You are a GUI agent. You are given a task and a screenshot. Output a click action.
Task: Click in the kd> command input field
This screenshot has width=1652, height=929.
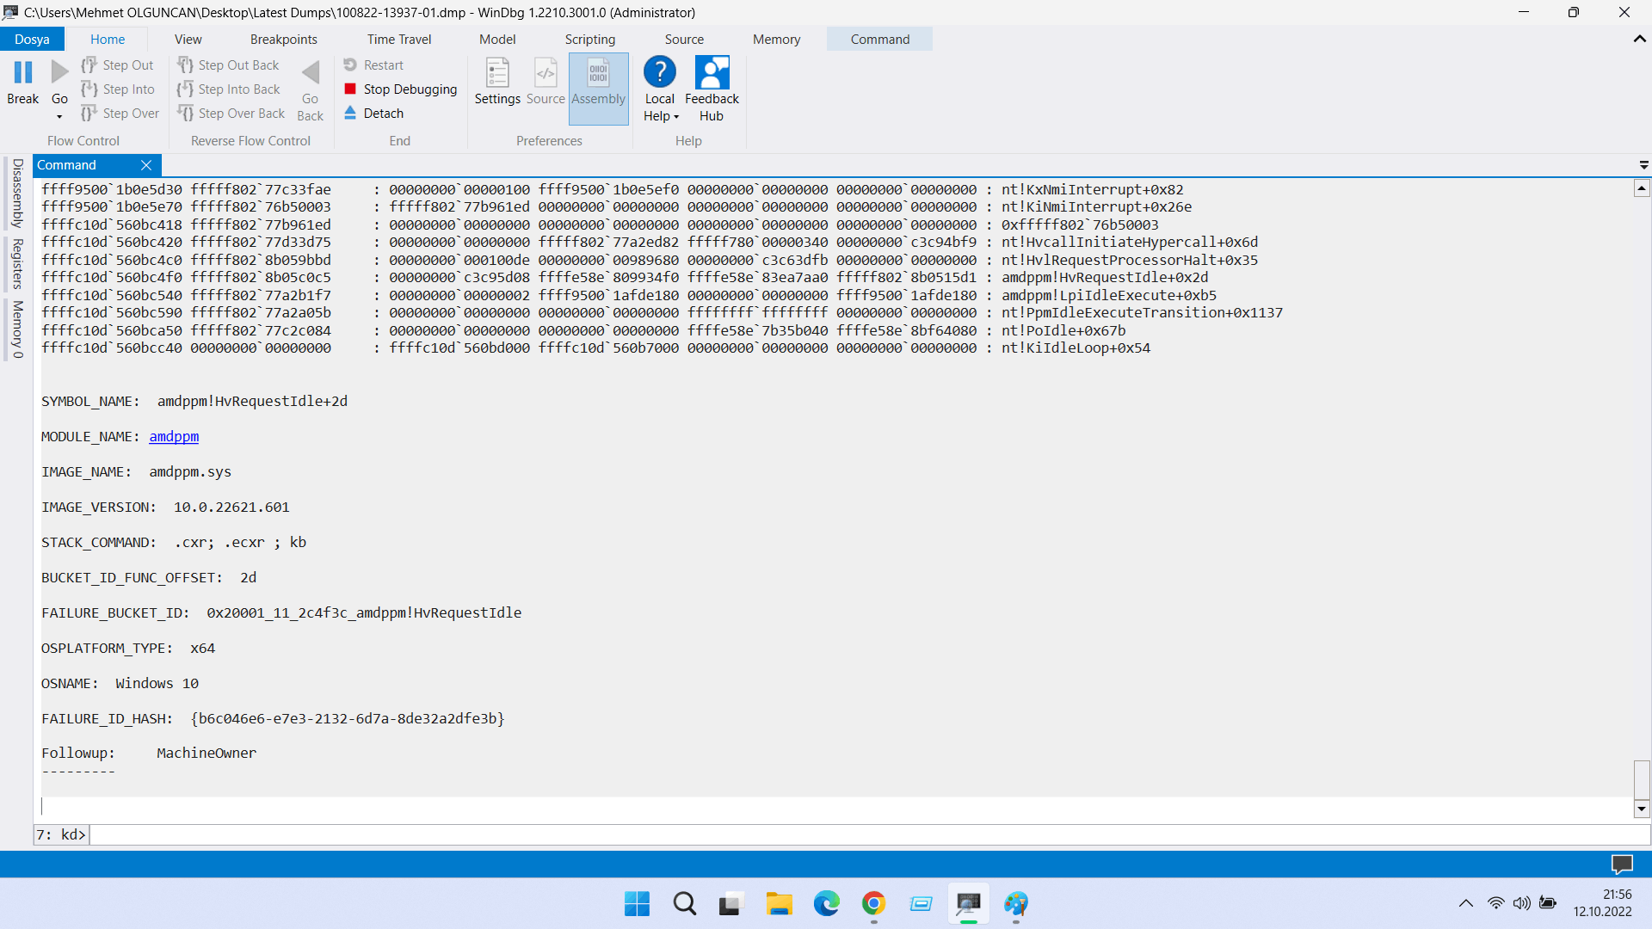(x=860, y=835)
